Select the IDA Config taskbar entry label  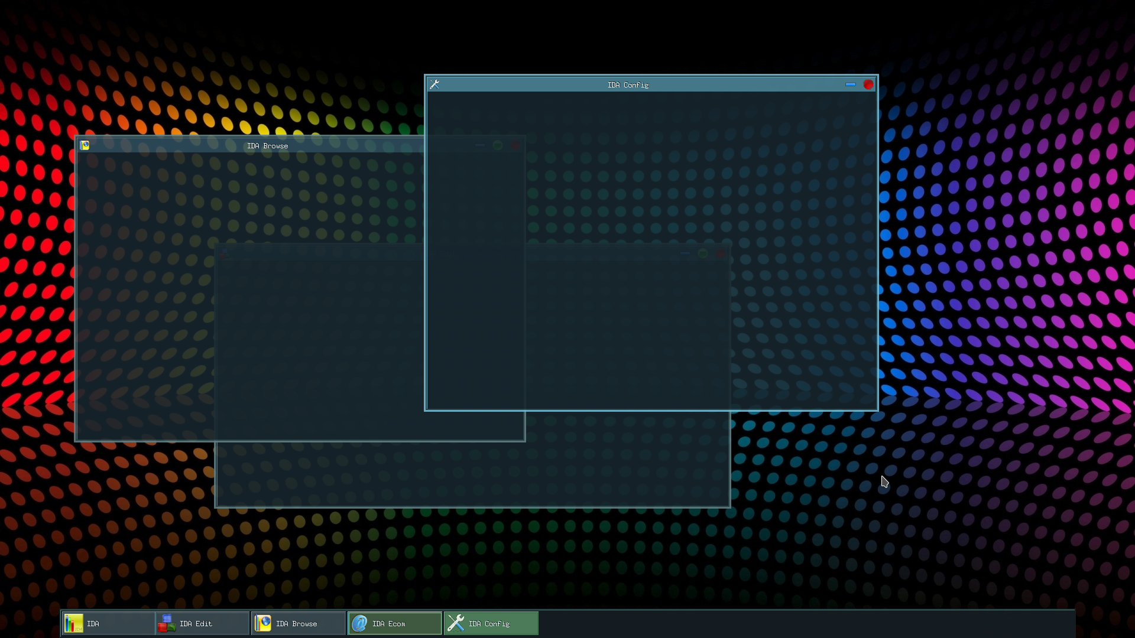489,623
